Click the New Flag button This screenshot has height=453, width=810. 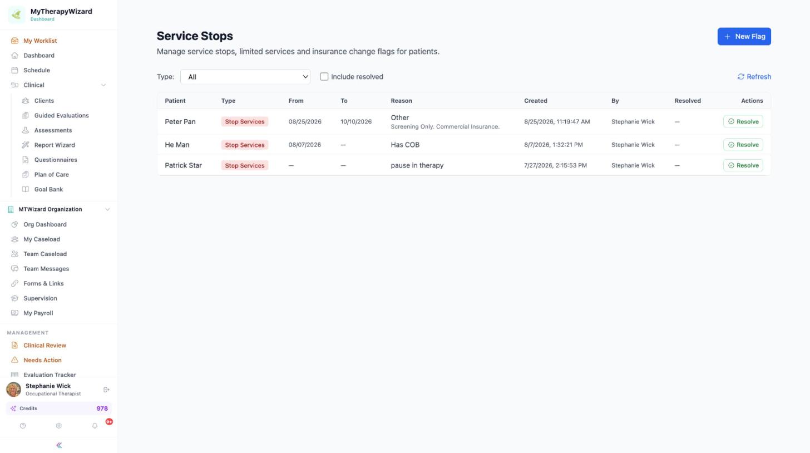pyautogui.click(x=744, y=36)
